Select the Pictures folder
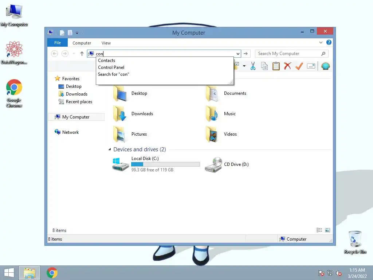373x280 pixels. (x=130, y=134)
